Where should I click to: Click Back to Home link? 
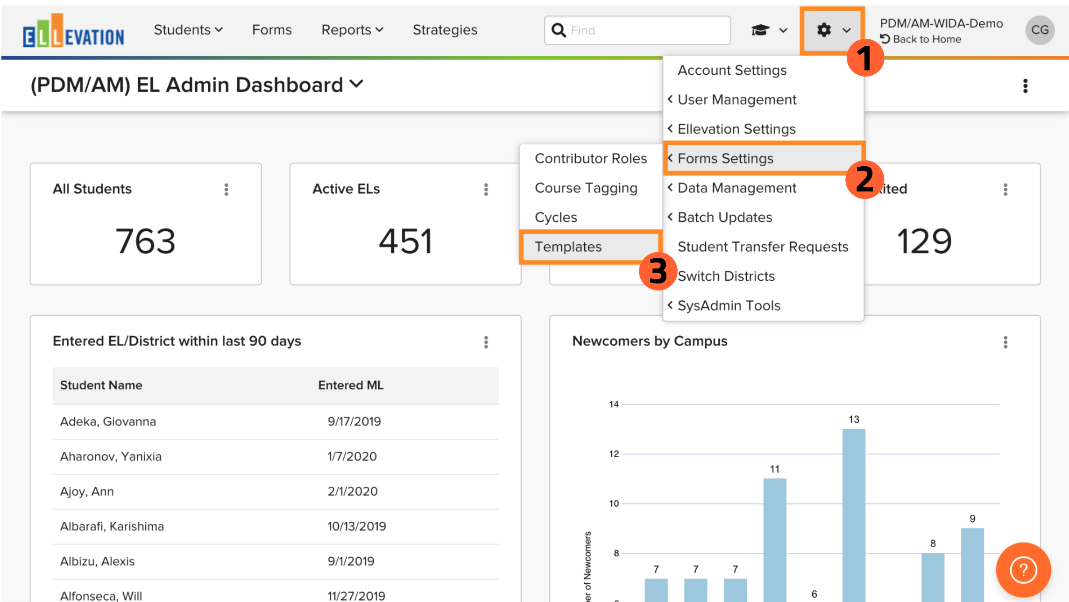920,39
